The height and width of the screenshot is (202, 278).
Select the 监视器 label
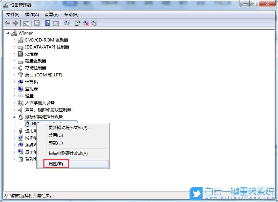coord(31,89)
